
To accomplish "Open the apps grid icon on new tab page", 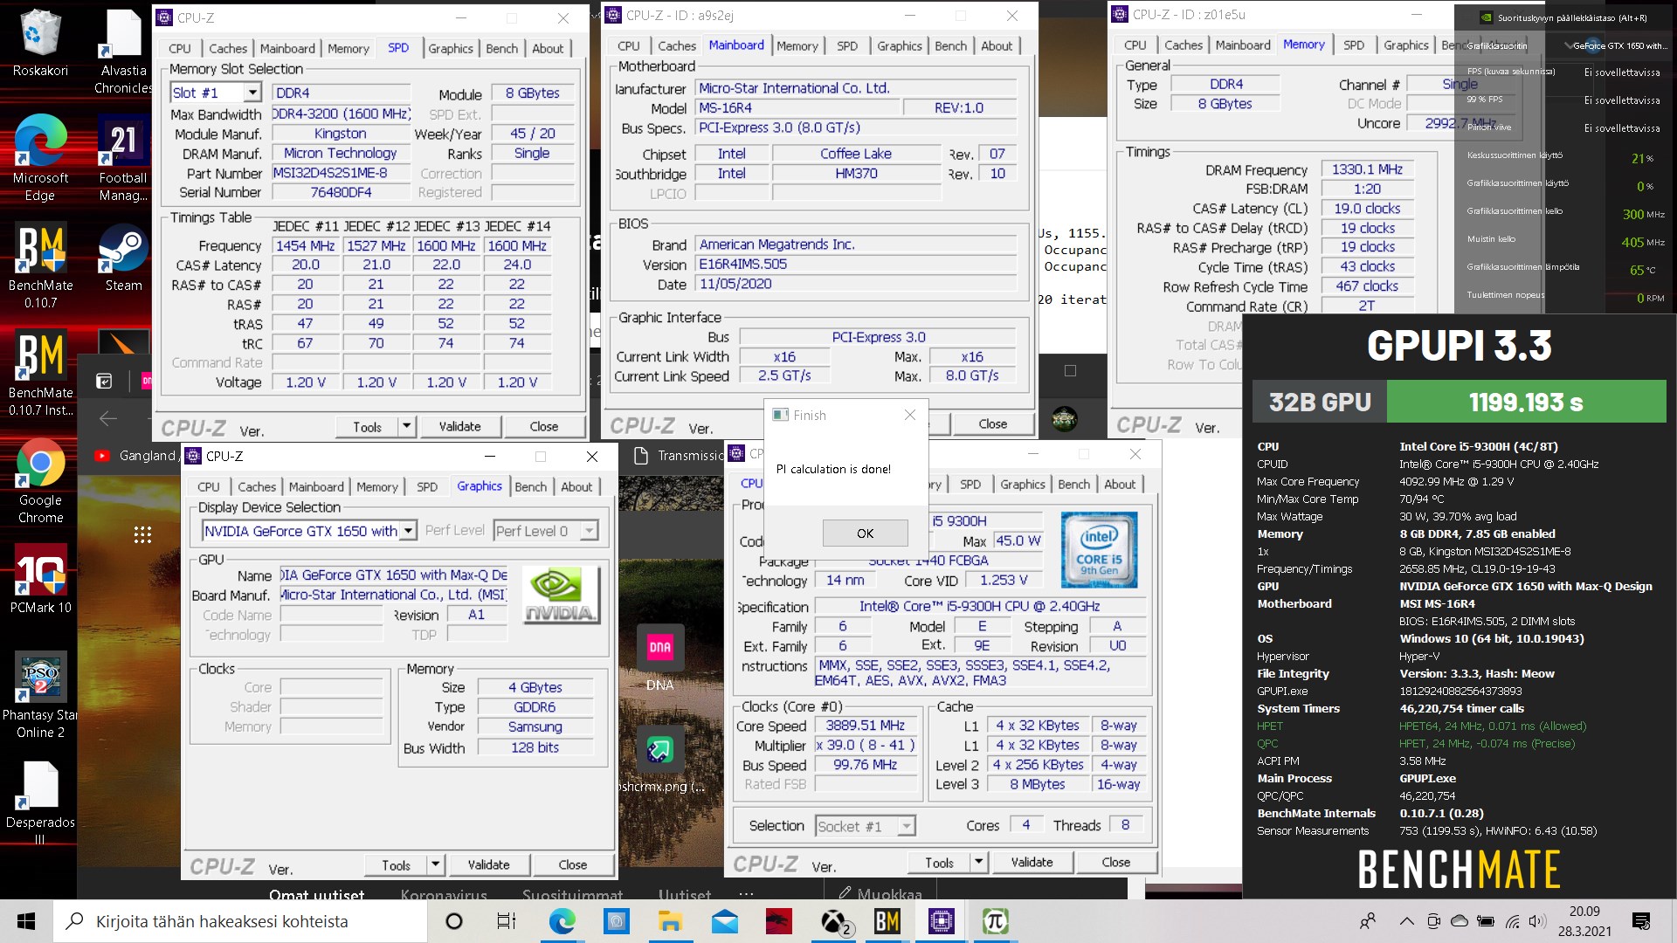I will [x=143, y=534].
